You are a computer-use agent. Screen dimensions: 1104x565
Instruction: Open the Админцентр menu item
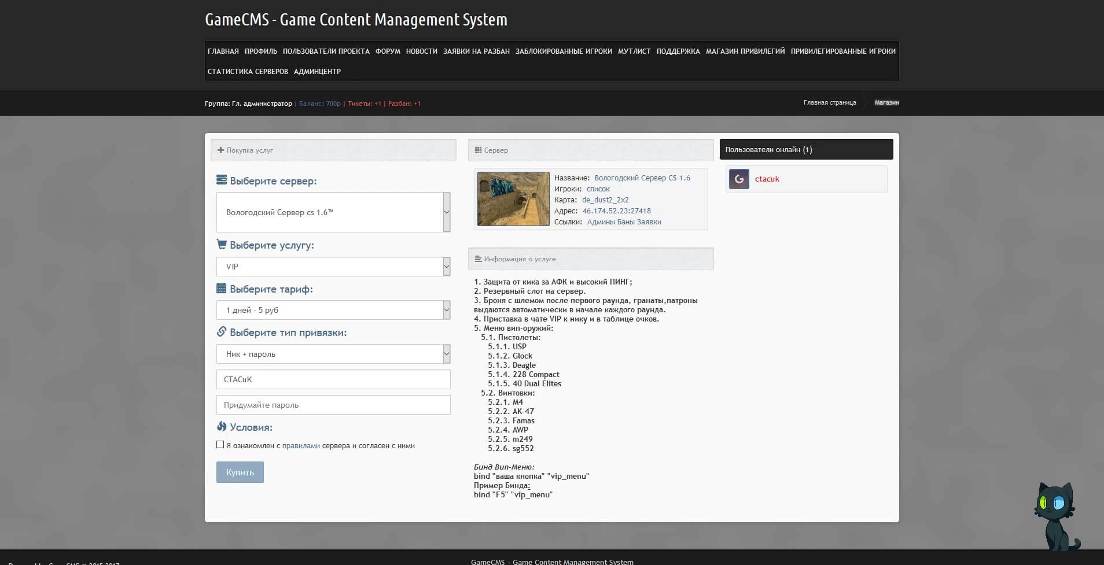pos(317,72)
